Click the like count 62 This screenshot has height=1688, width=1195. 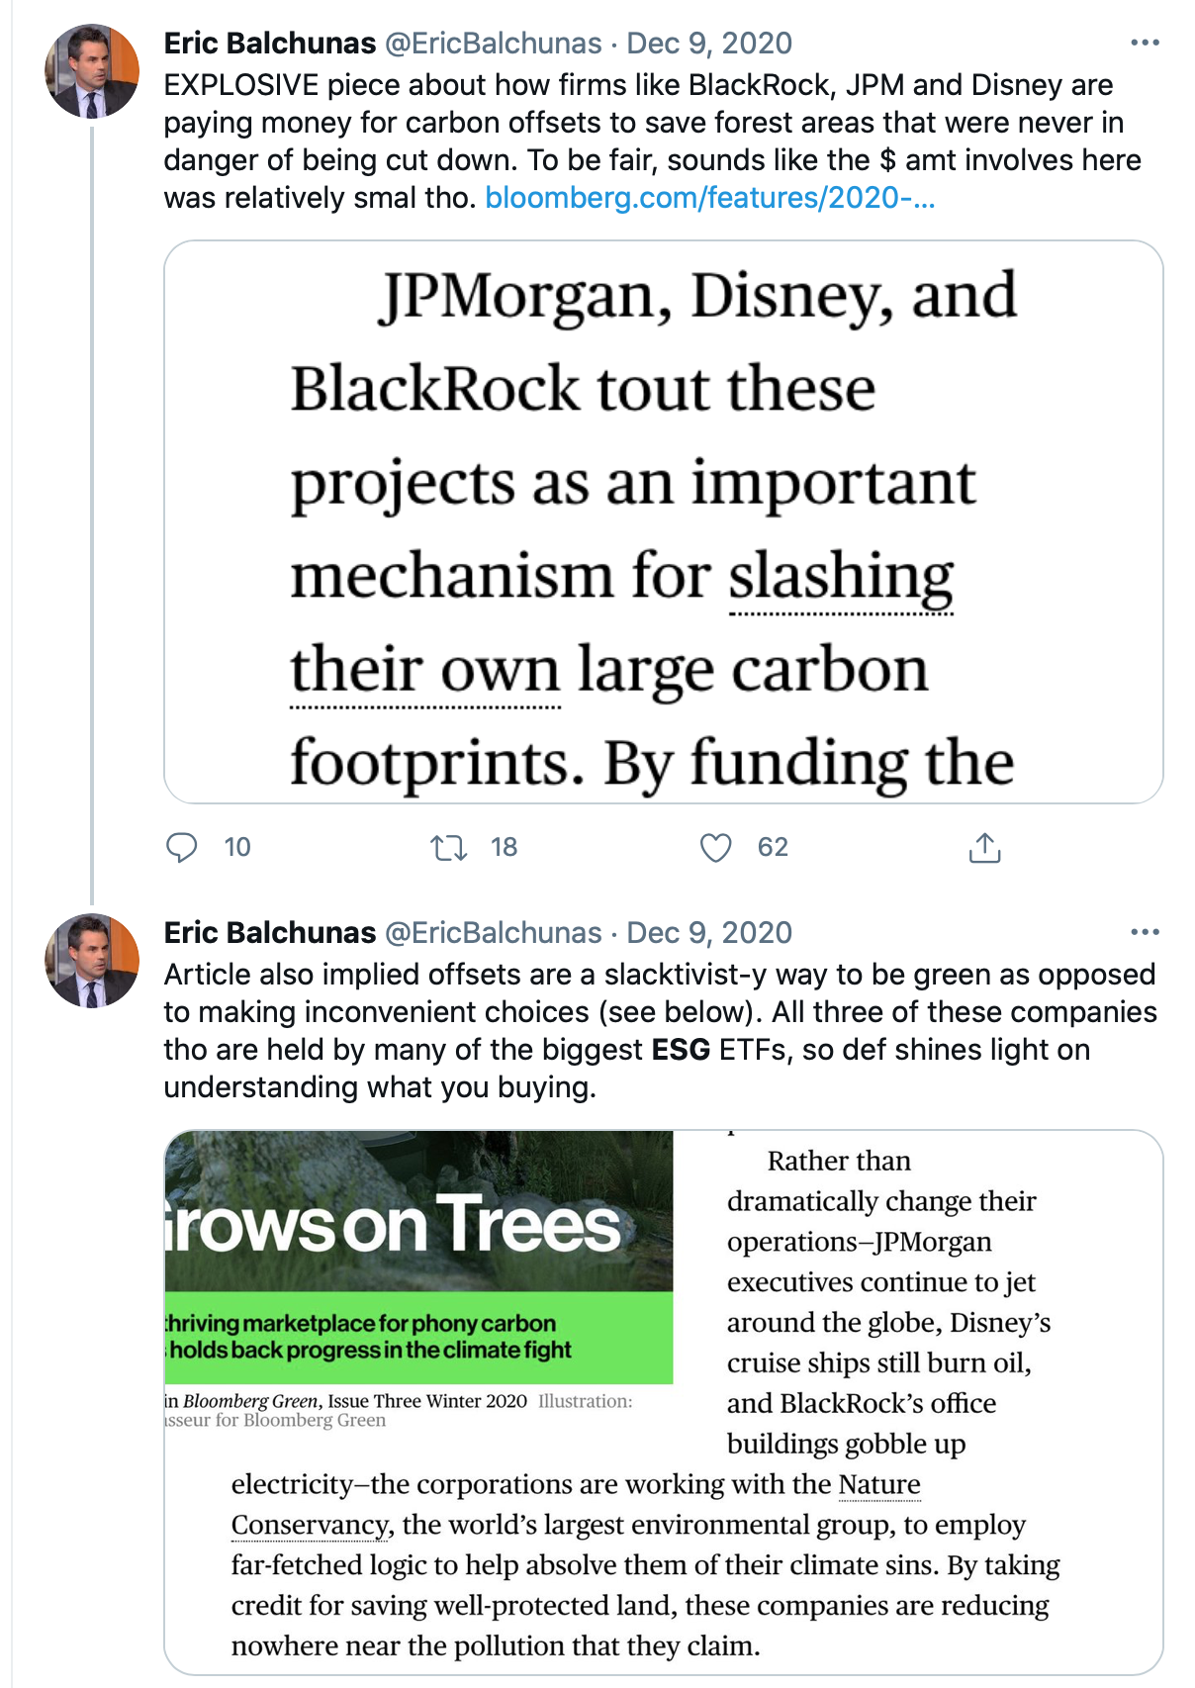point(773,848)
